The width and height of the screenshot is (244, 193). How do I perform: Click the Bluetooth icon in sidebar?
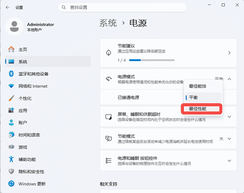11,74
